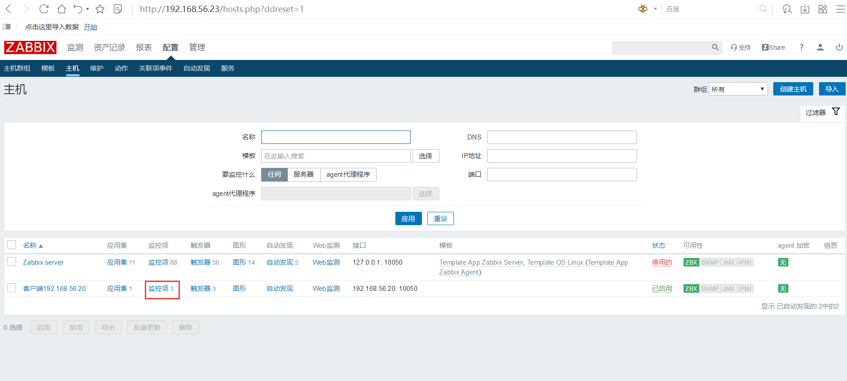Select the Zabbix server row checkbox
The height and width of the screenshot is (381, 847).
(x=12, y=262)
